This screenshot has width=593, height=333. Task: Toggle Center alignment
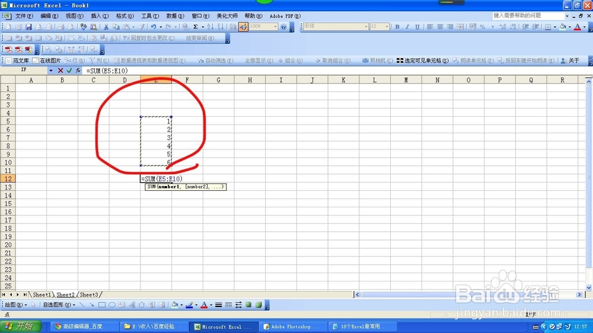(440, 27)
